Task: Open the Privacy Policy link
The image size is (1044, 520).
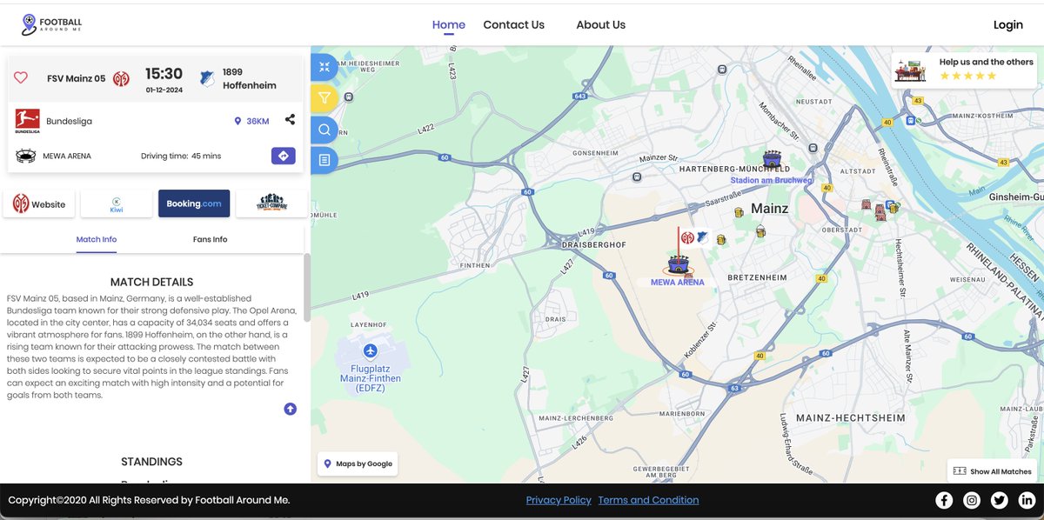Action: pyautogui.click(x=559, y=500)
